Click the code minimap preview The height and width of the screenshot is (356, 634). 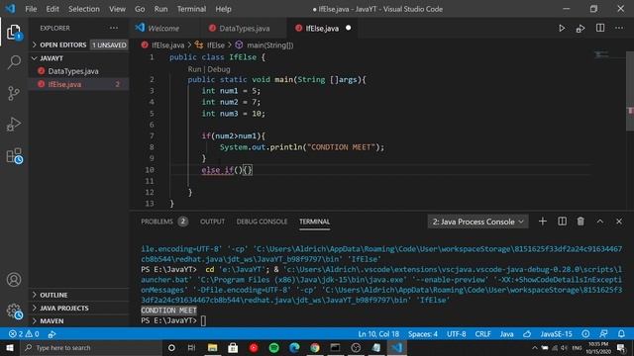pos(602,54)
